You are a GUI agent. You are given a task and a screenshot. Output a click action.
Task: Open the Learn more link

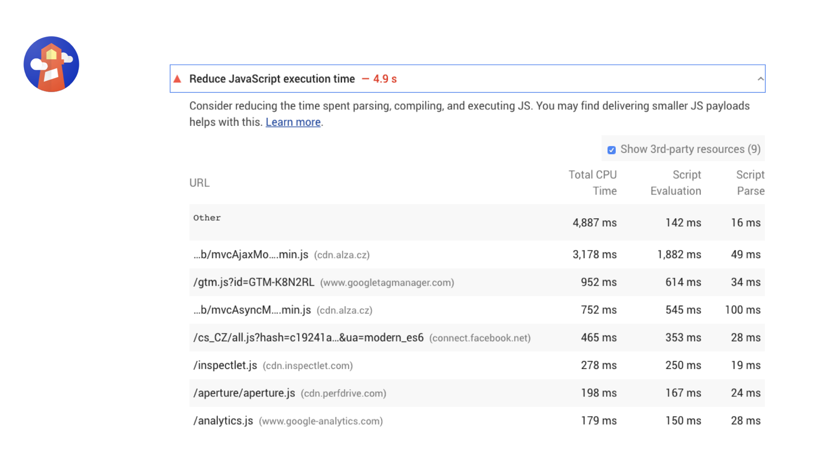293,122
